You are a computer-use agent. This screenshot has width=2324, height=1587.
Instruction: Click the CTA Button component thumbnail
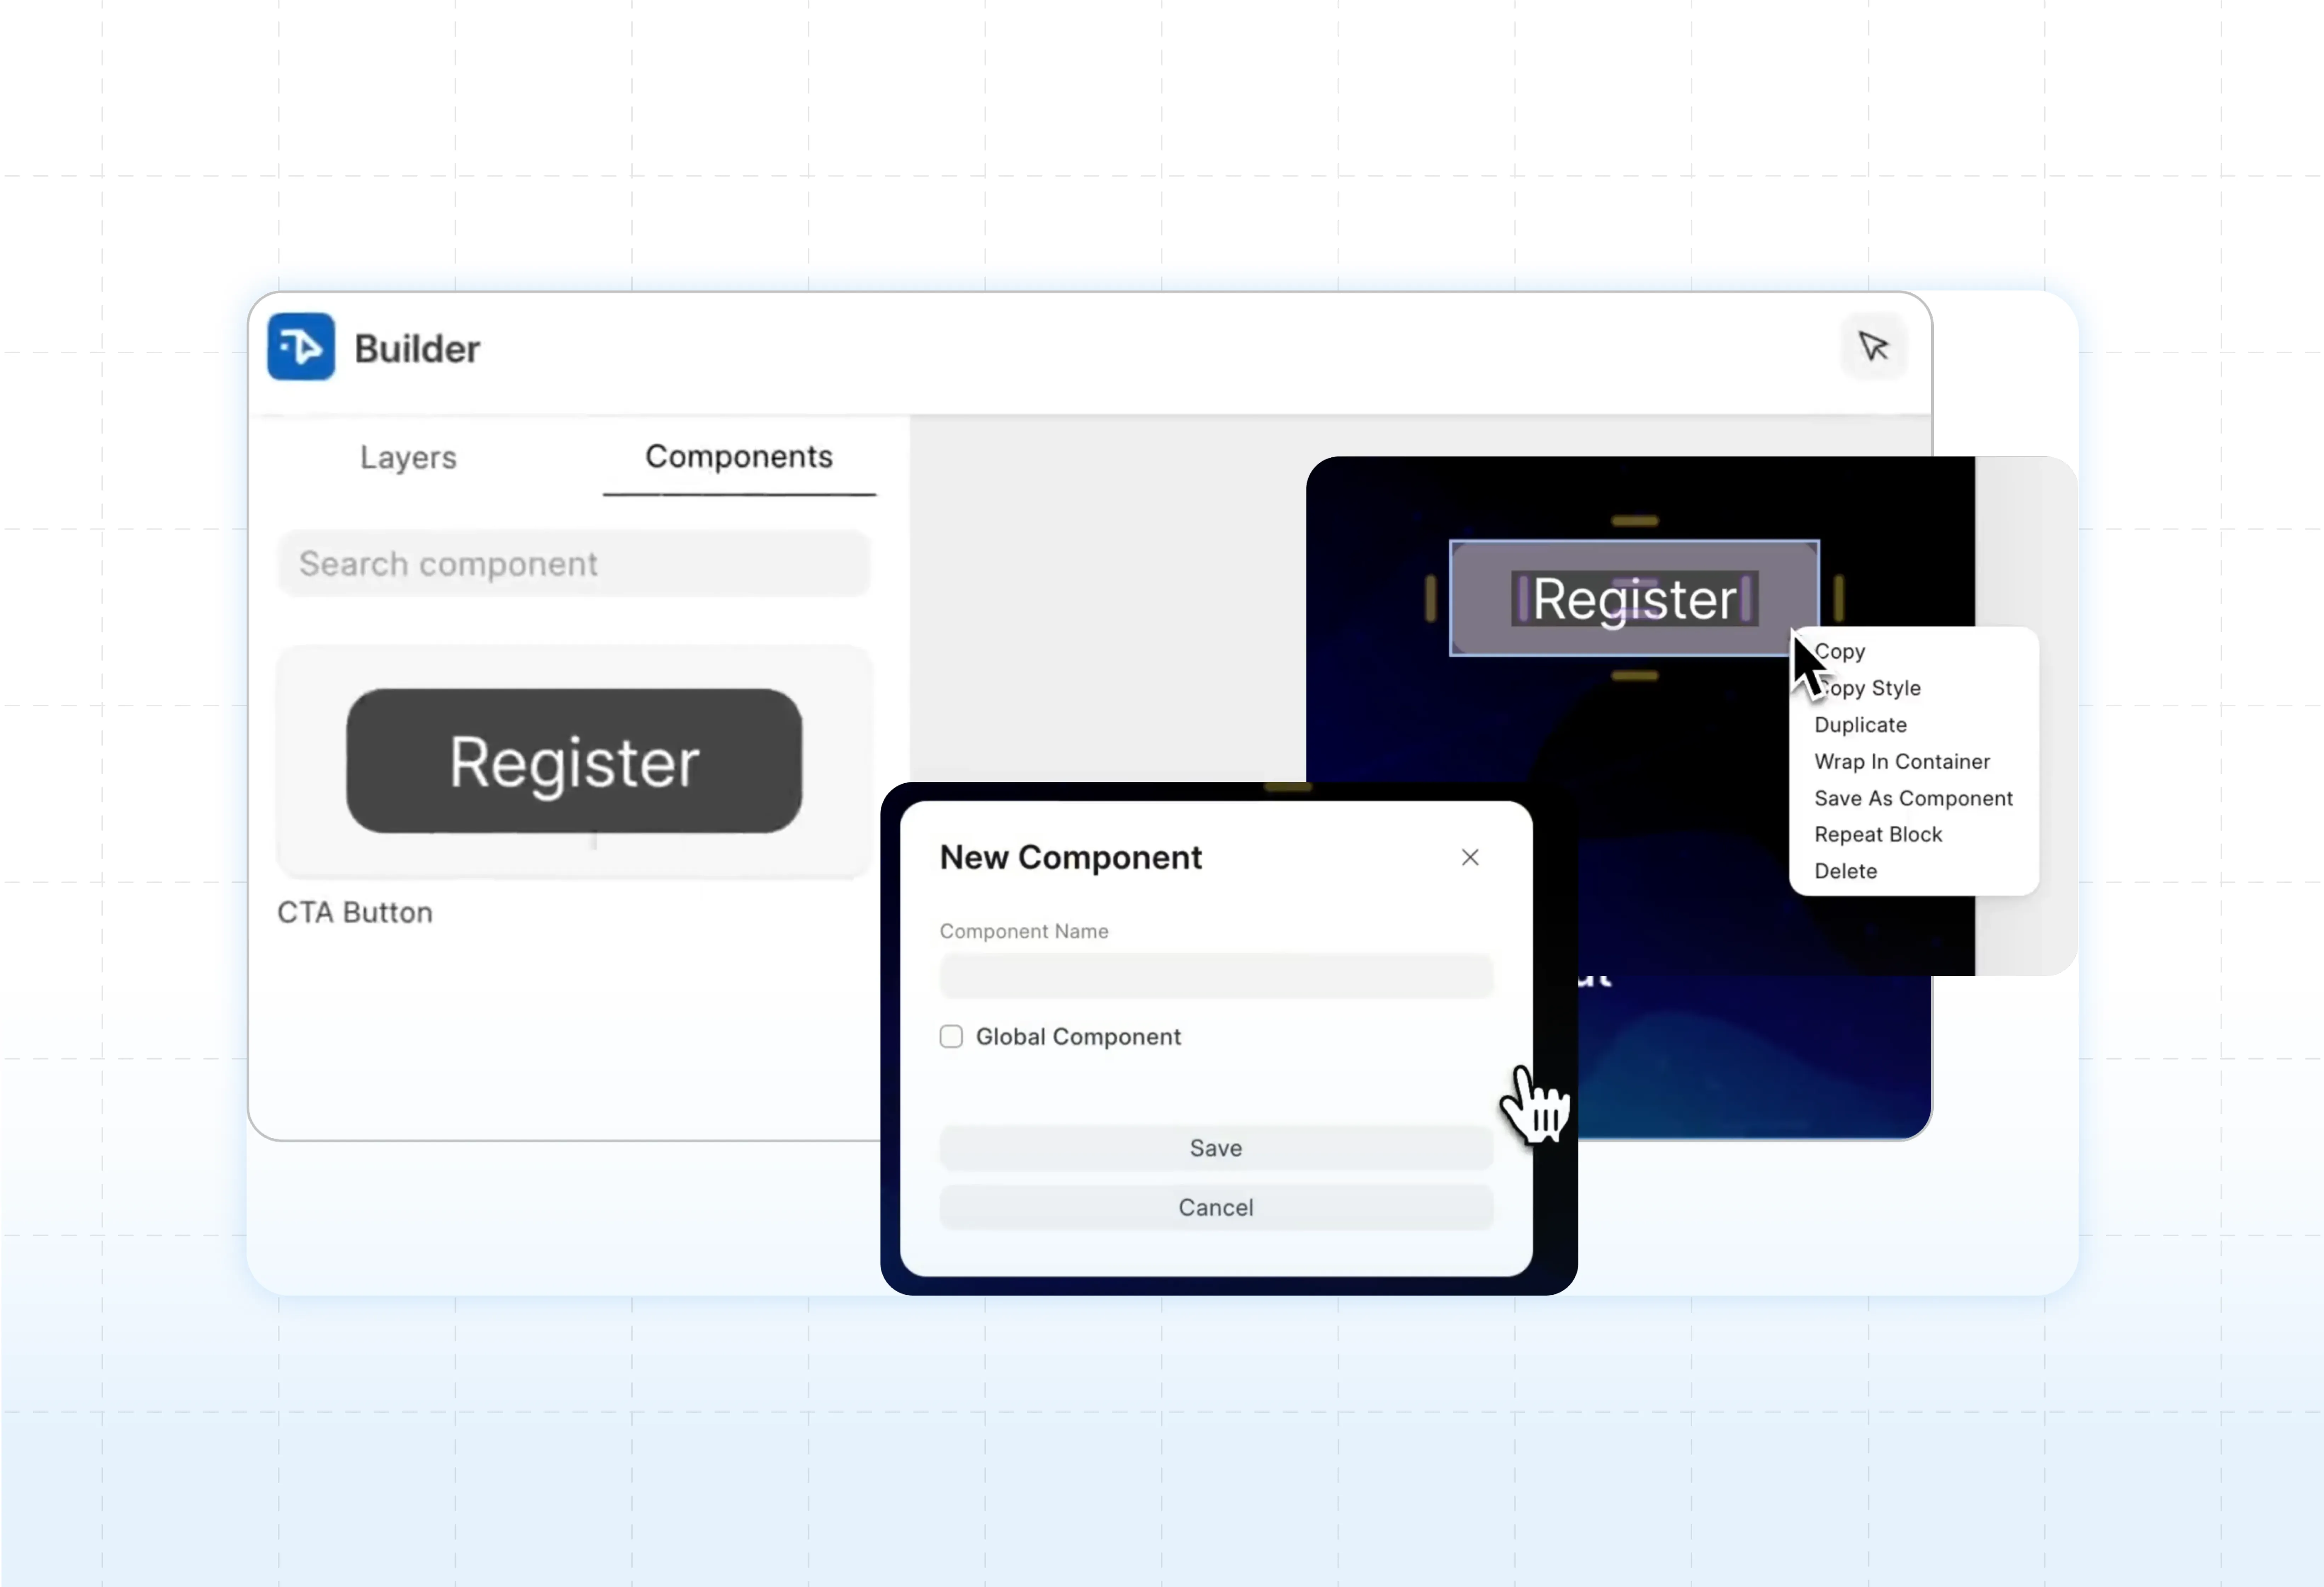pyautogui.click(x=574, y=761)
